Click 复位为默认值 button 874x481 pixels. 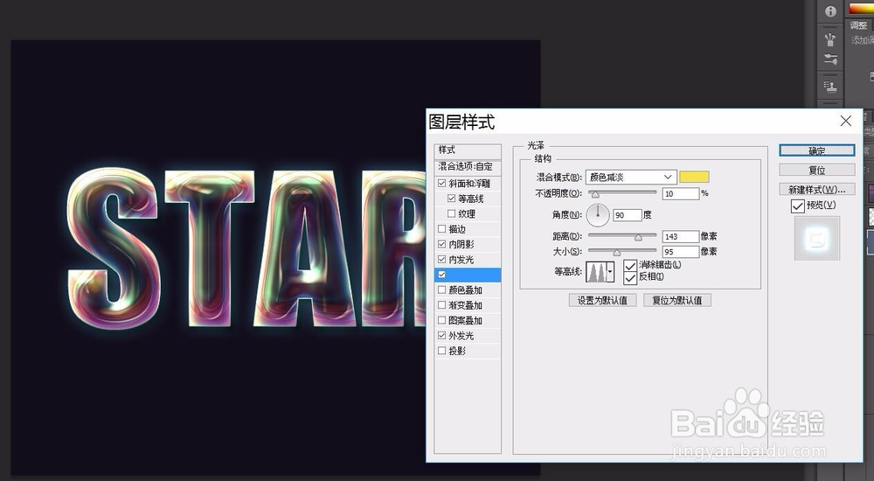[x=677, y=300]
